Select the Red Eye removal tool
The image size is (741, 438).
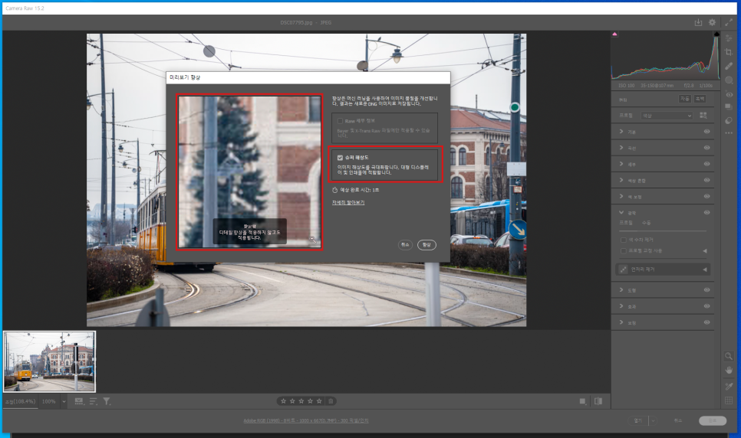[729, 94]
